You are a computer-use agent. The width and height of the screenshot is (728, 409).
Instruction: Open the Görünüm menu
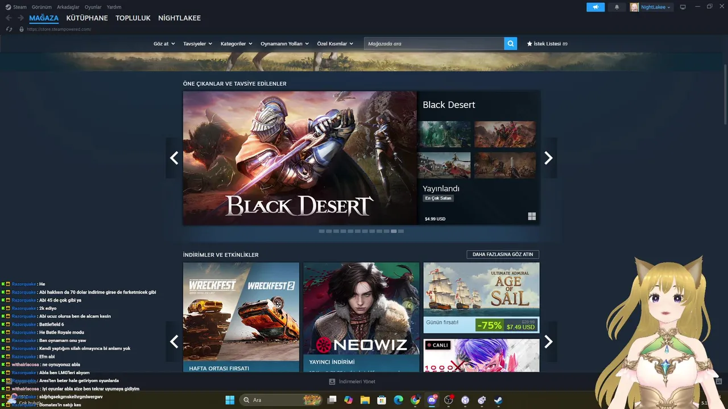point(42,7)
